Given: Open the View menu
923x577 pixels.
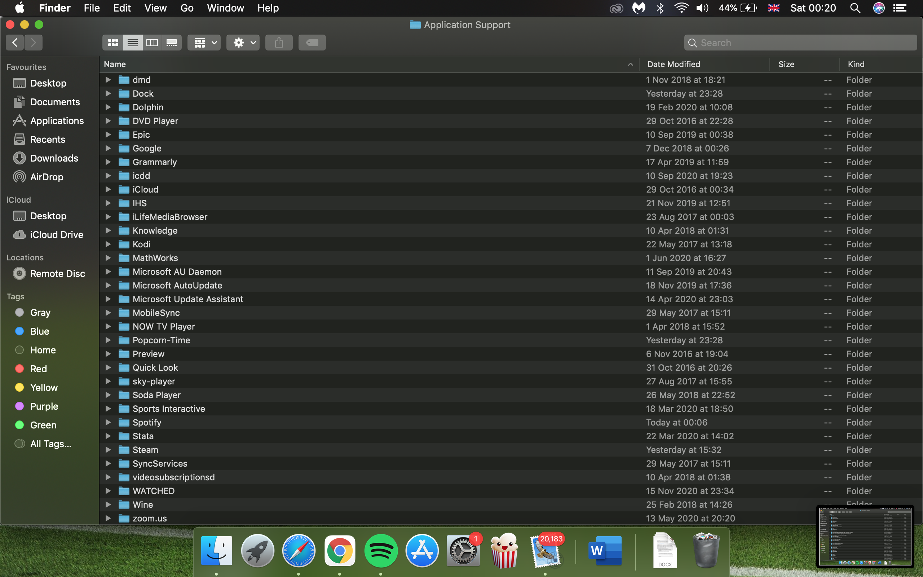Looking at the screenshot, I should (155, 8).
